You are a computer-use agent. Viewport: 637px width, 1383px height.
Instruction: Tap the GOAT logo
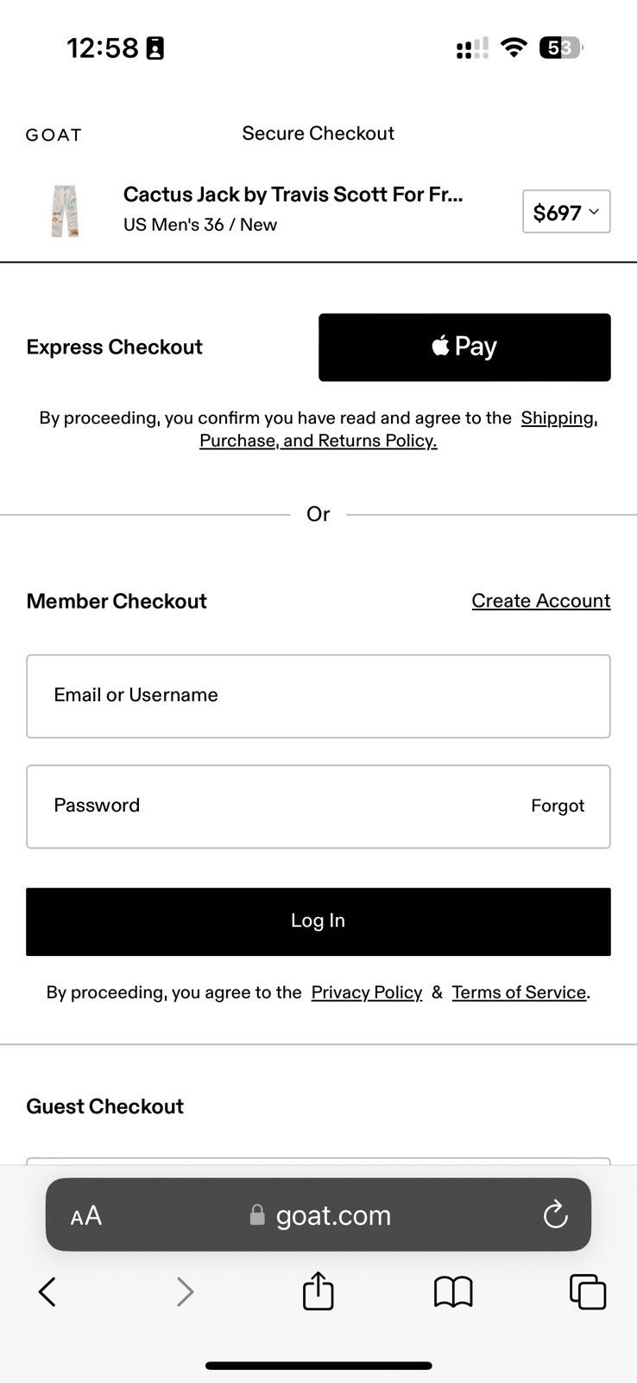(54, 135)
